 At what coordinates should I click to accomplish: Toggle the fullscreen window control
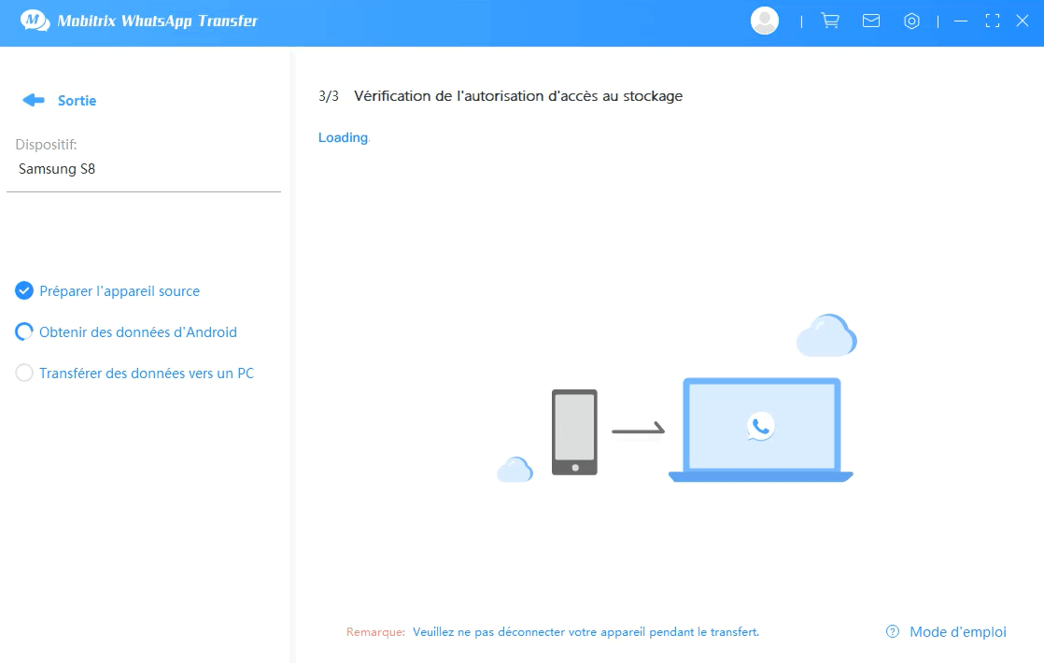click(993, 20)
